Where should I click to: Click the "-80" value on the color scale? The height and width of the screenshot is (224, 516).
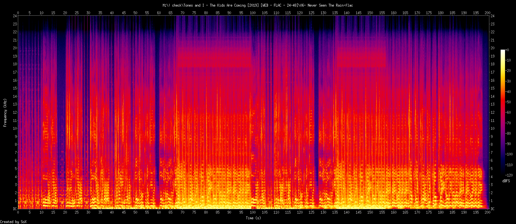508,134
